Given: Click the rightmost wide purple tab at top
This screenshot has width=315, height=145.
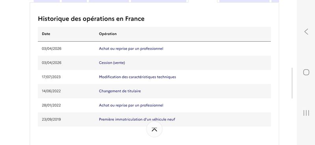Looking at the screenshot, I should pyautogui.click(x=245, y=1).
